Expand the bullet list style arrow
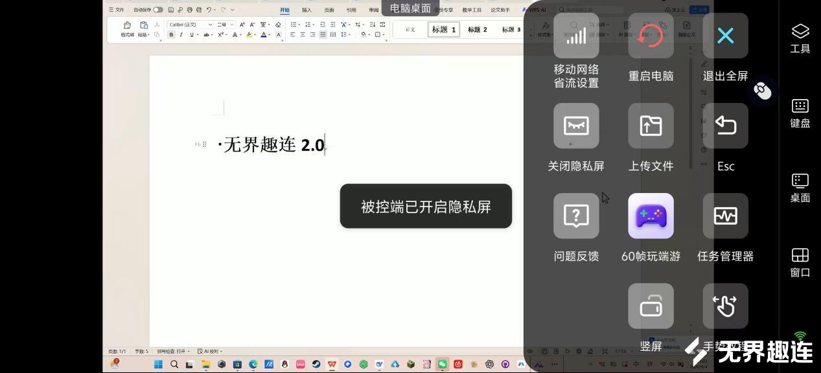Screen dimensions: 821x373 (299, 25)
